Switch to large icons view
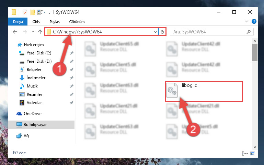This screenshot has width=264, height=165. pyautogui.click(x=253, y=153)
